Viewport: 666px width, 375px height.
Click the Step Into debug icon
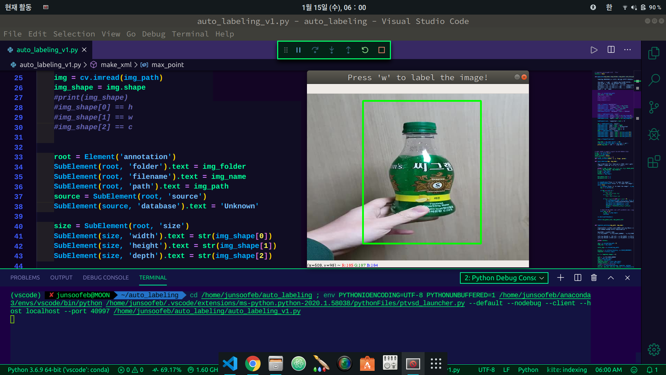pos(332,50)
